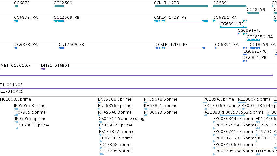Click EST RP003305988.5prime

(x=214, y=154)
